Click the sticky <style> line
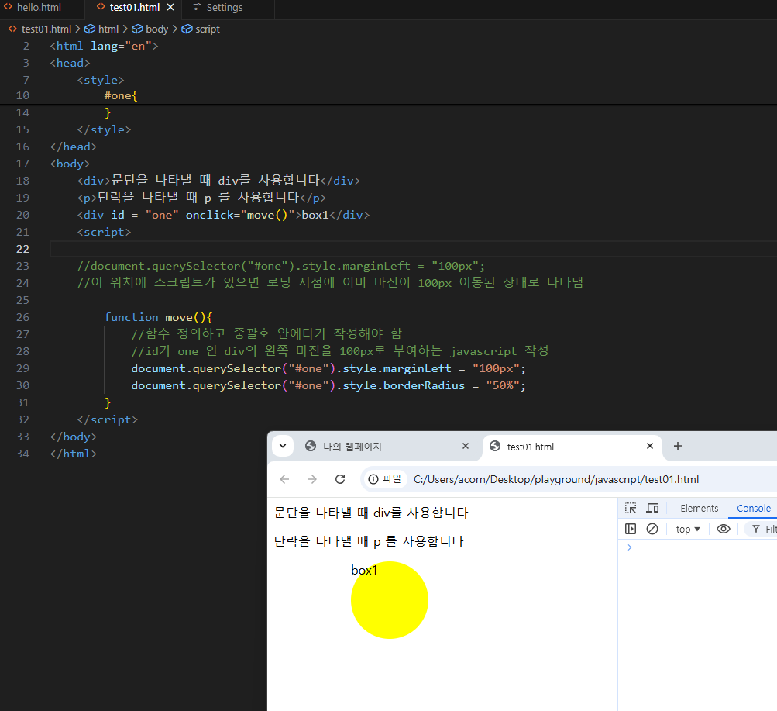The width and height of the screenshot is (777, 711). (x=101, y=79)
